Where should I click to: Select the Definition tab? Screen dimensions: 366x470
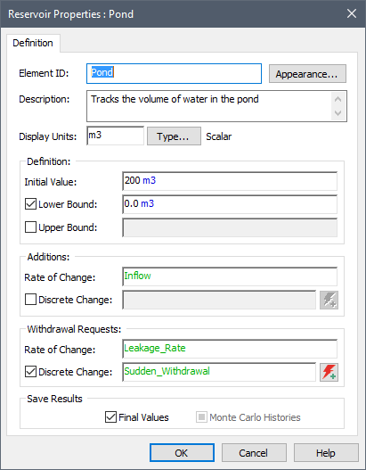point(33,43)
